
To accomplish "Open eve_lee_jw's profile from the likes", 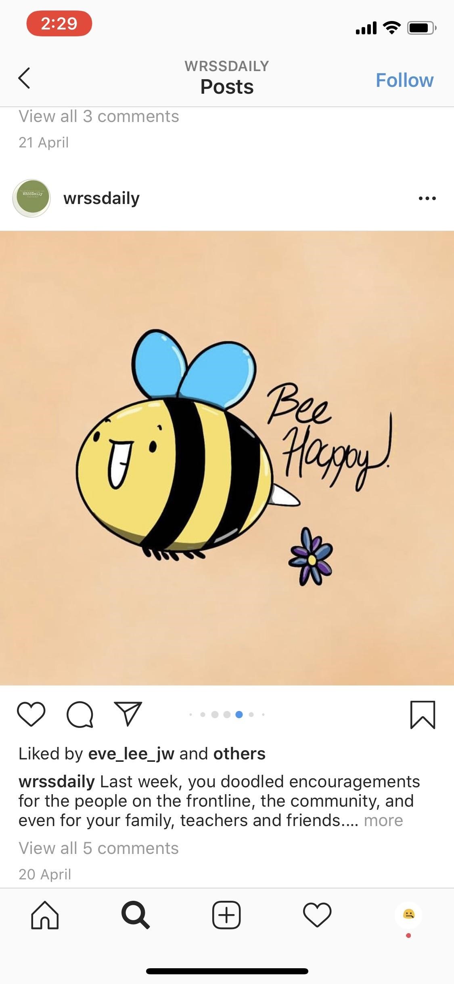I will (131, 754).
